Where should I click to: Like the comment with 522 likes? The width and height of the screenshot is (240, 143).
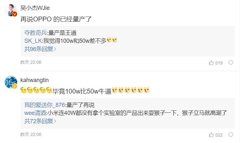click(211, 135)
